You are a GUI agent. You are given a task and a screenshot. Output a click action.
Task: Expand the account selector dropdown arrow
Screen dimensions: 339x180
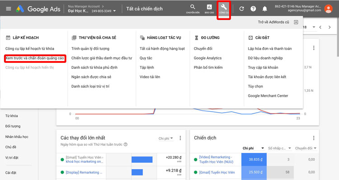(115, 11)
